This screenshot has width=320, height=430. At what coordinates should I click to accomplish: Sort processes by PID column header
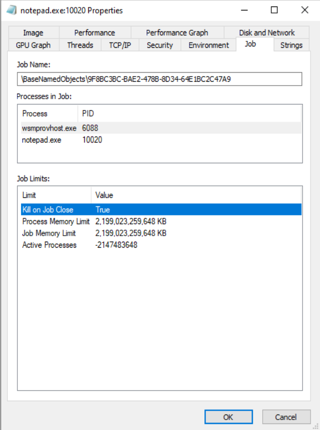[88, 114]
